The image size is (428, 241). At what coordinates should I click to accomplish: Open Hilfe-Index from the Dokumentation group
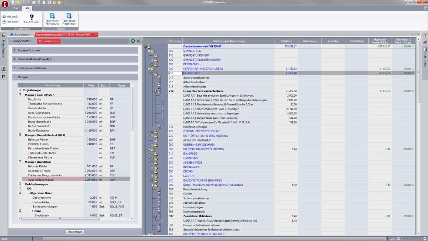click(x=11, y=22)
